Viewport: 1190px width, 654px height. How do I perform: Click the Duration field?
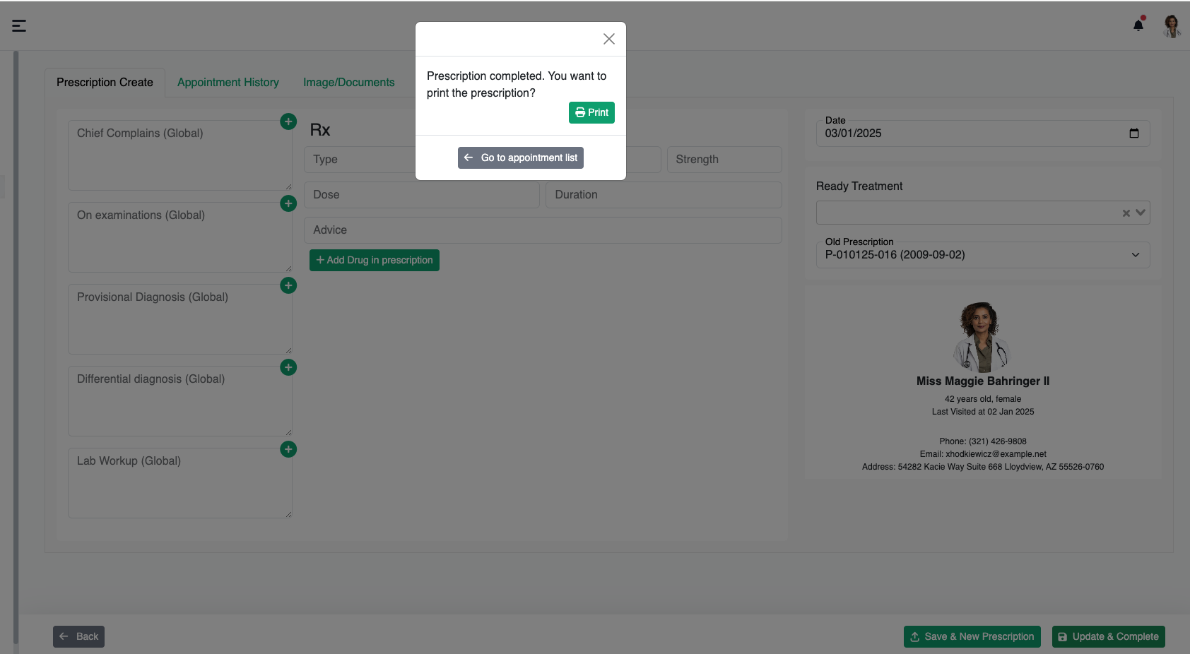pos(664,195)
